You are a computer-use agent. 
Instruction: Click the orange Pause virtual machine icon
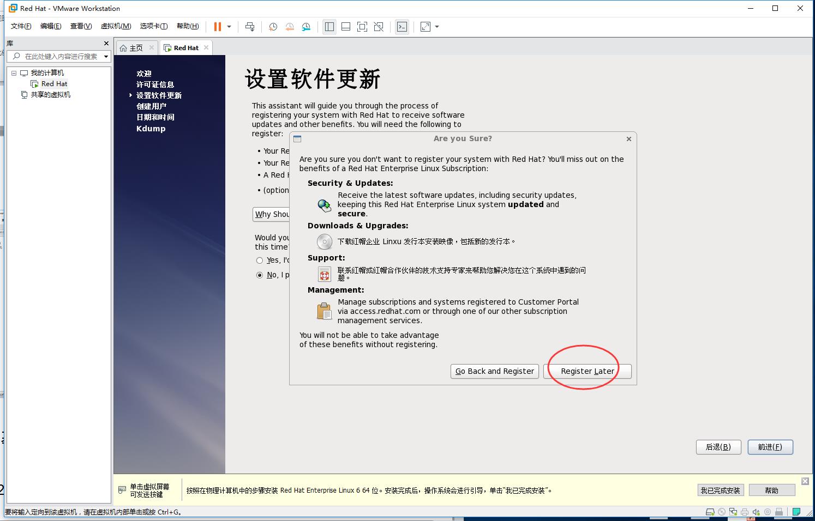(218, 27)
